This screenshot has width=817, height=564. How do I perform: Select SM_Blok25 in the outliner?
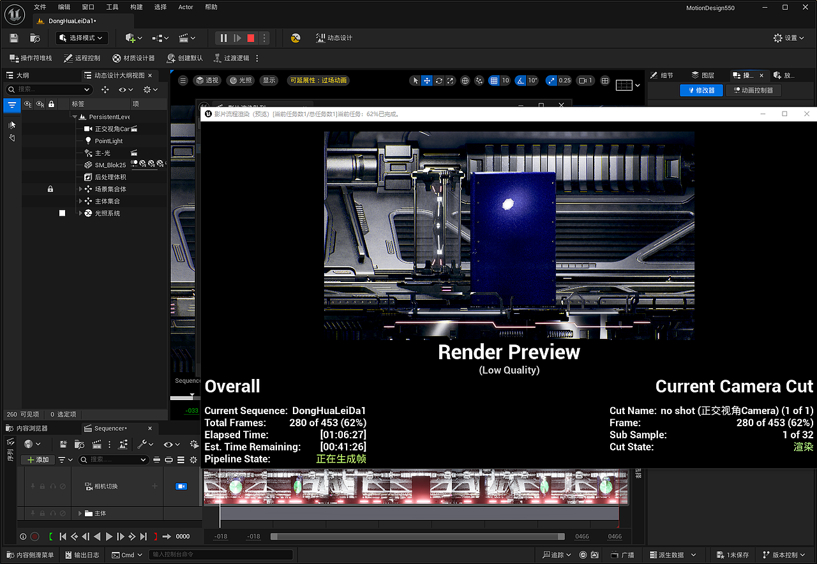point(110,165)
